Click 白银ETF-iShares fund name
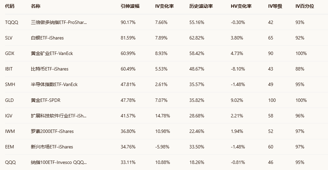328x170 pixels. [x=47, y=38]
